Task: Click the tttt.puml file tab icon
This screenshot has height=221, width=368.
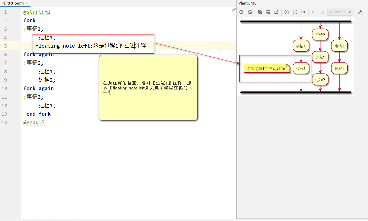Action: pos(4,3)
